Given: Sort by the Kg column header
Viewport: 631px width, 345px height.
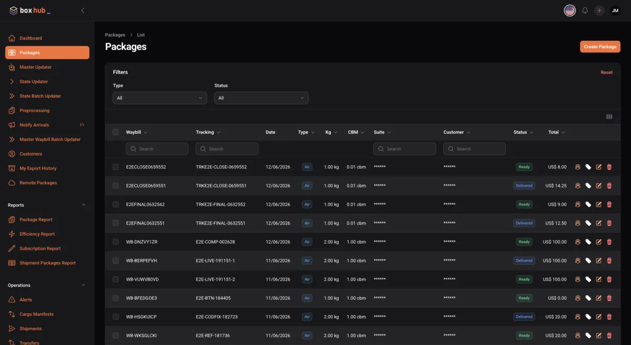Looking at the screenshot, I should coord(331,132).
